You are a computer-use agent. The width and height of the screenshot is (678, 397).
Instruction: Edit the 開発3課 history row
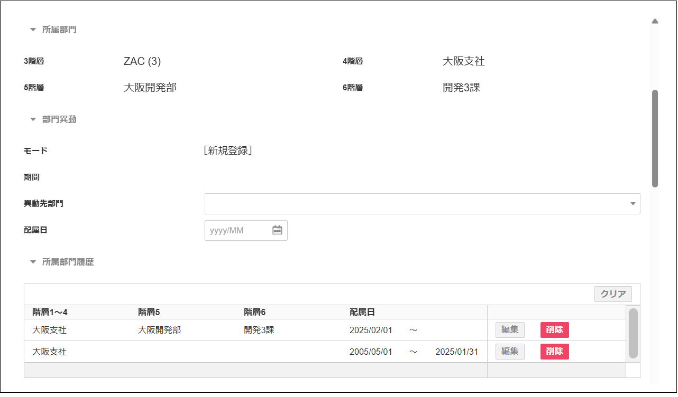coord(510,330)
